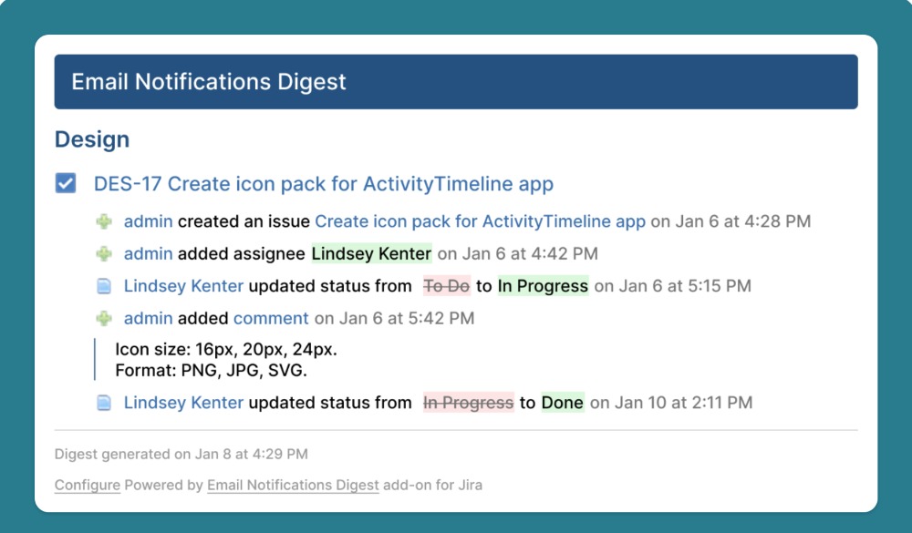The width and height of the screenshot is (912, 533).
Task: Click the green Done status badge
Action: click(562, 402)
